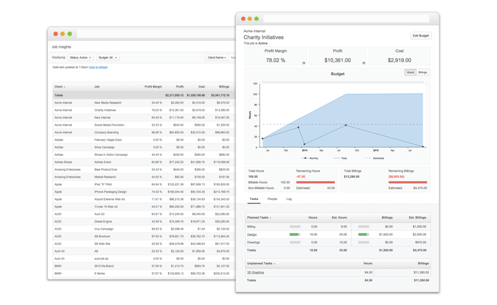Click the Drawings planned task row

[x=338, y=242]
